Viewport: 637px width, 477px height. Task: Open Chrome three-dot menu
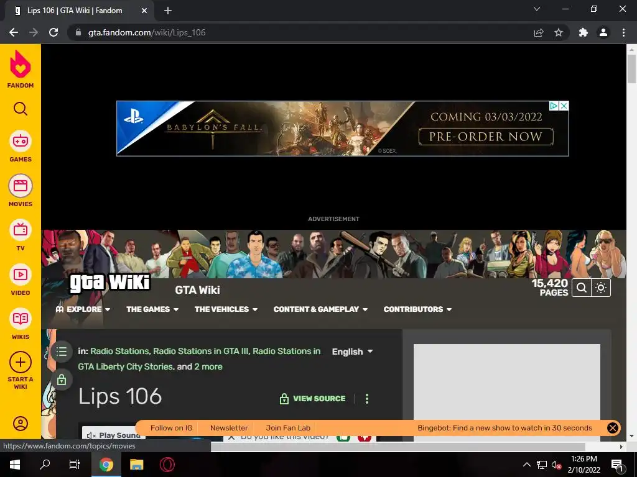pos(623,32)
